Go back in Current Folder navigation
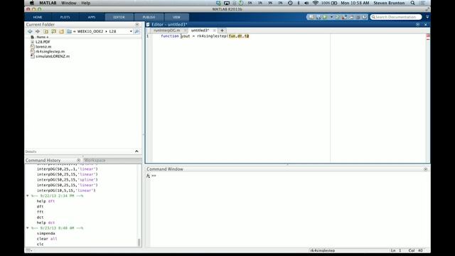Image resolution: width=455 pixels, height=256 pixels. point(30,31)
